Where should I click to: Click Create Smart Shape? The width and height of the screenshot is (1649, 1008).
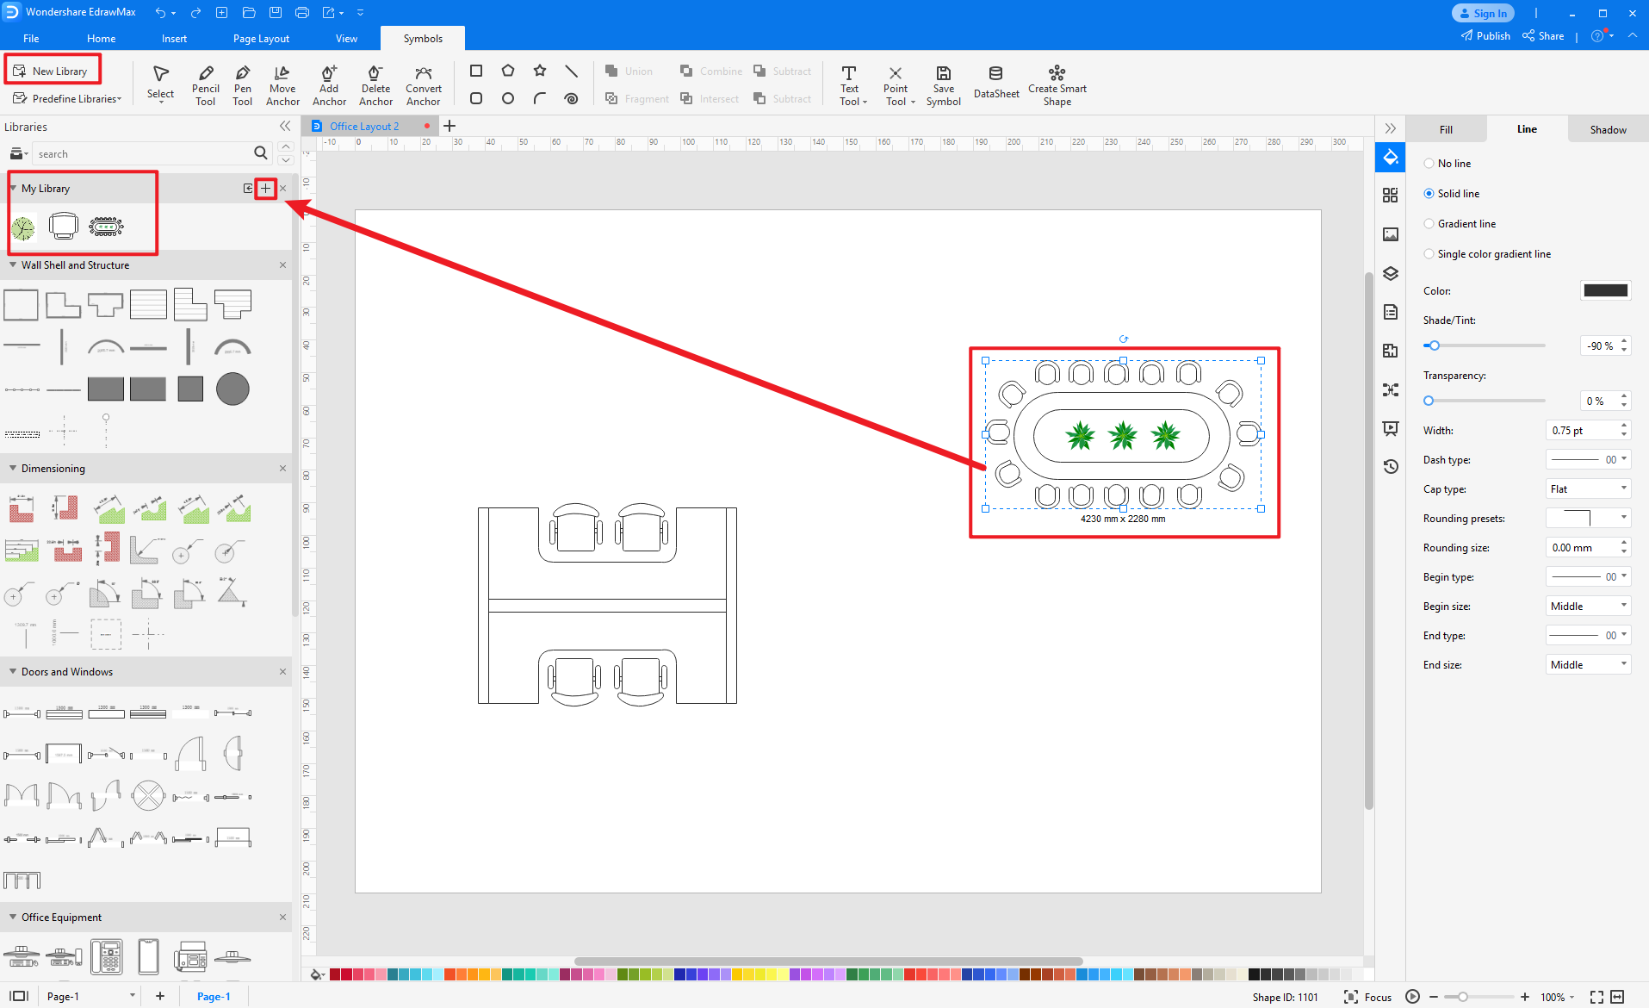point(1057,83)
